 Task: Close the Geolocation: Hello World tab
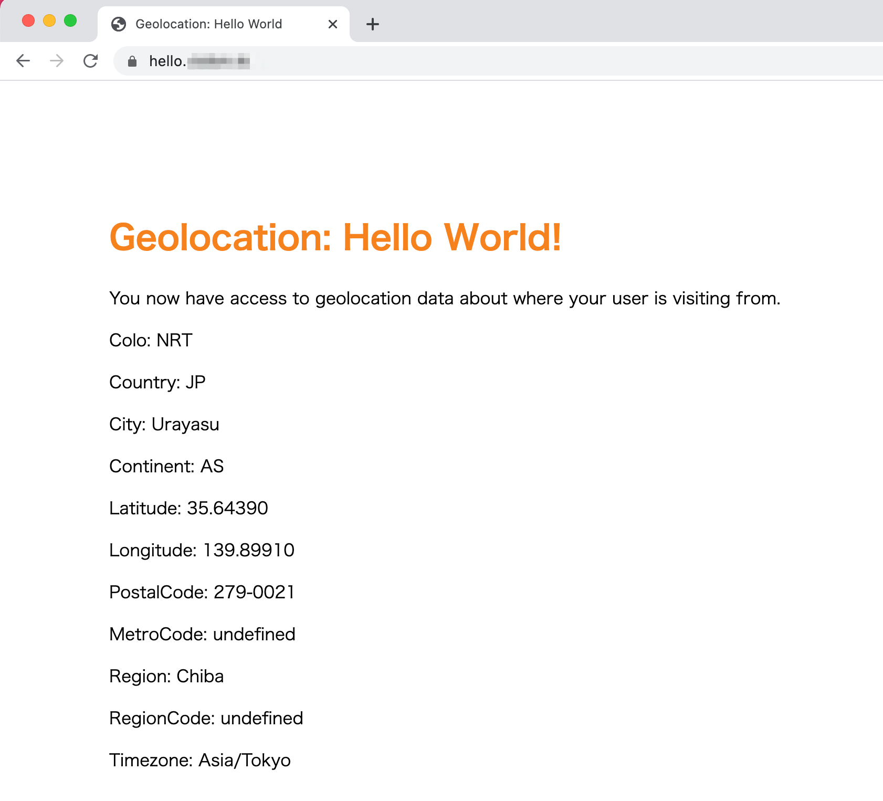point(332,24)
